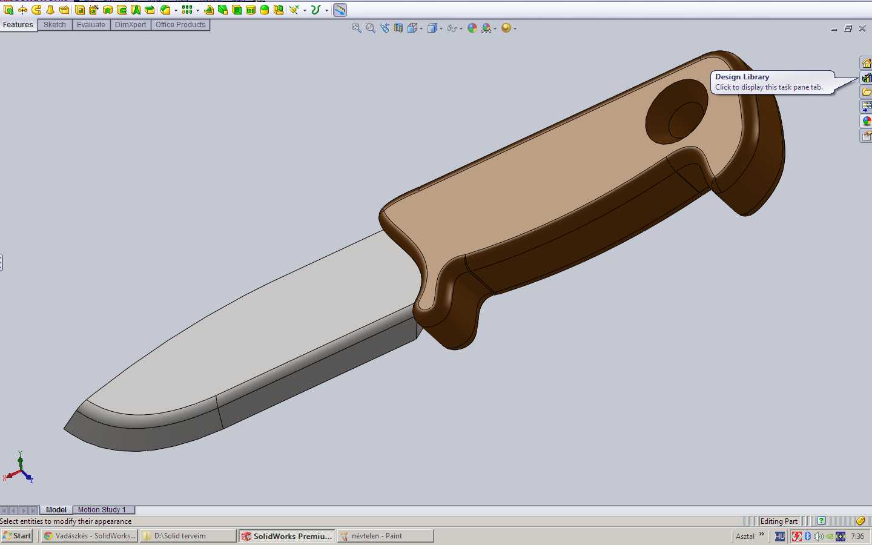
Task: Switch to the Sketch tab
Action: 54,25
